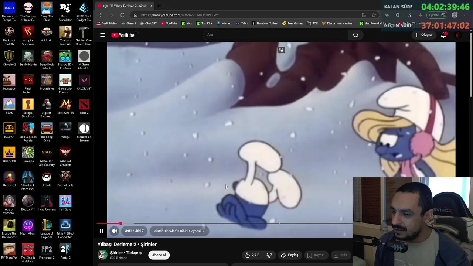Open the browser three-dot menu
The height and width of the screenshot is (266, 473).
click(x=466, y=15)
